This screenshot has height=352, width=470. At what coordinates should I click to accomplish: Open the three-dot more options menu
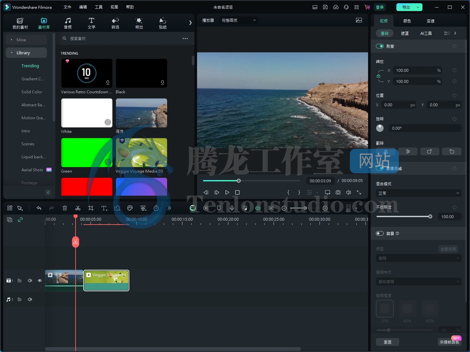coord(185,38)
